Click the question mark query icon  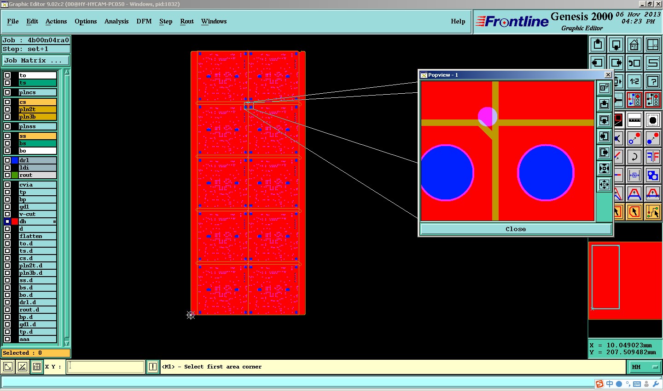coord(653,81)
